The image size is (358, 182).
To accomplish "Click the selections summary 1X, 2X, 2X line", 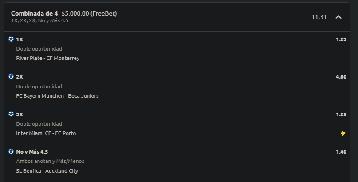I will pyautogui.click(x=40, y=20).
